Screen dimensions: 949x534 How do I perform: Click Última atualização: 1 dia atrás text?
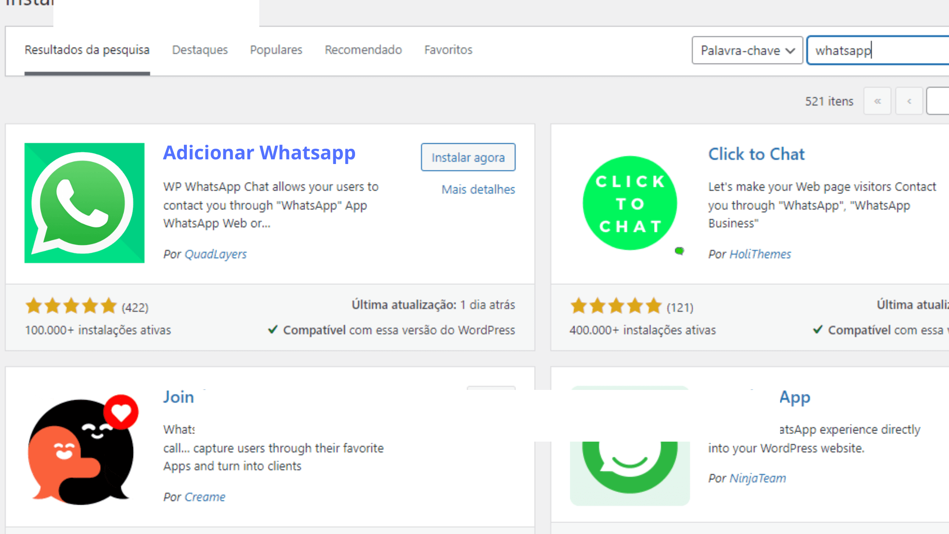pos(433,305)
